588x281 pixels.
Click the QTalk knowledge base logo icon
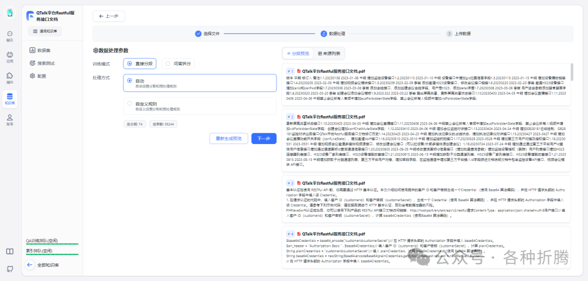pos(30,16)
